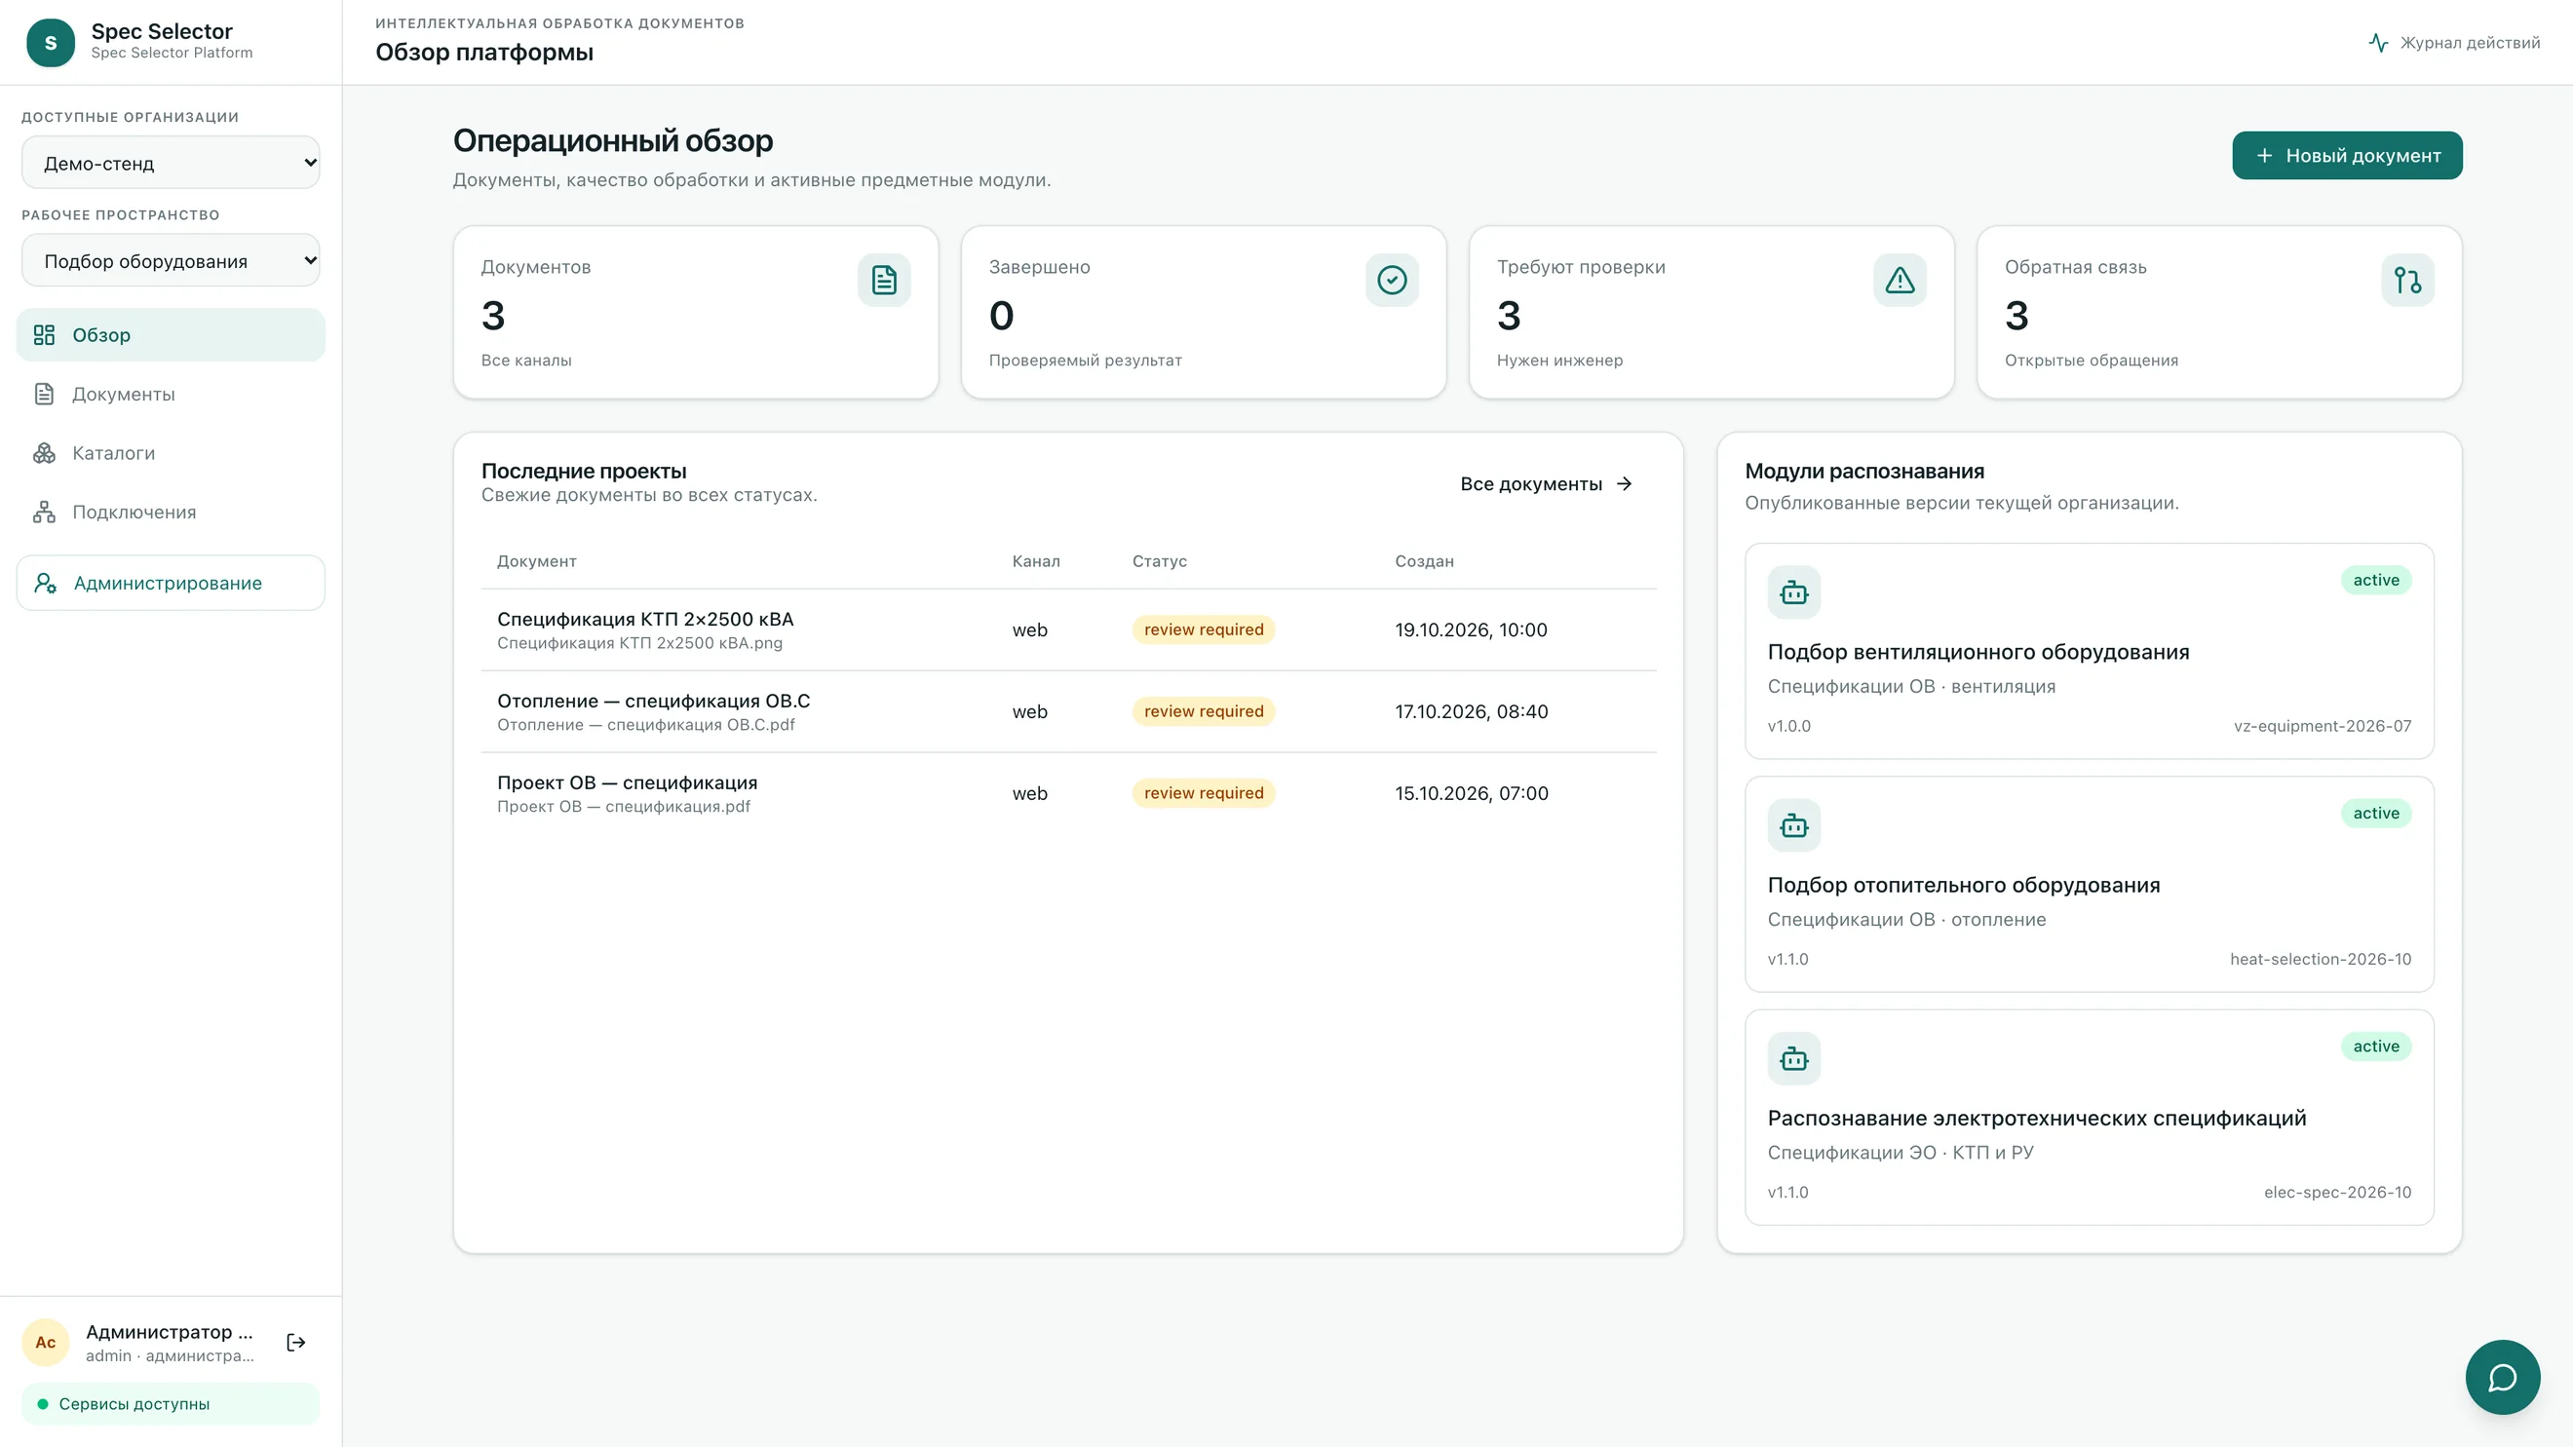This screenshot has width=2573, height=1447.
Task: Click the Новый документ button
Action: (2346, 156)
